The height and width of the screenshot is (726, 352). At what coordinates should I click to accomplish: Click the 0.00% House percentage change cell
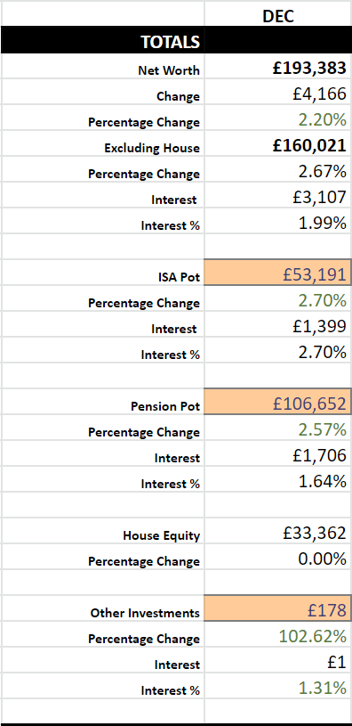(278, 558)
